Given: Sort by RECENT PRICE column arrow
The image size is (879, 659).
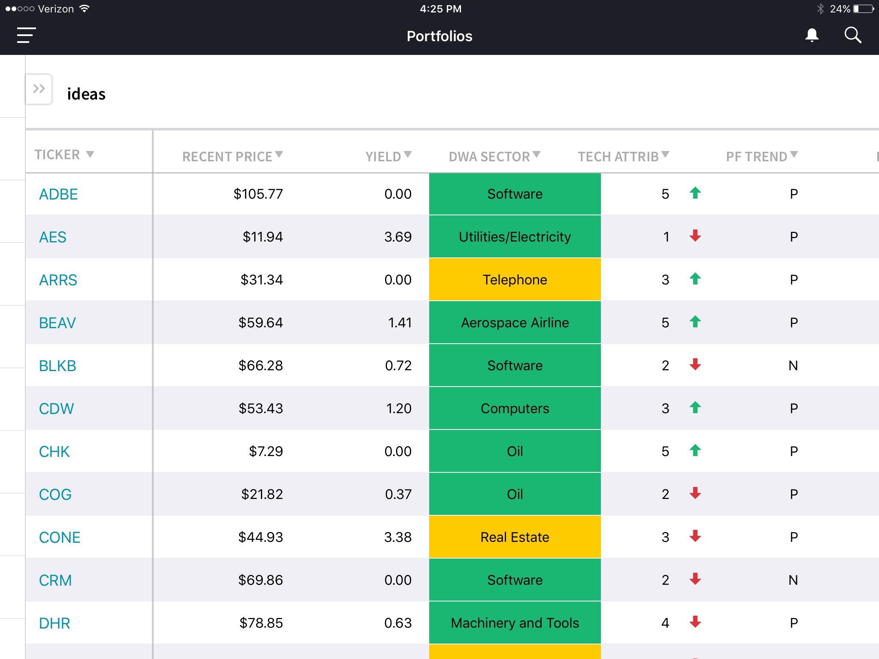Looking at the screenshot, I should [279, 154].
